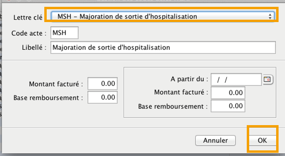285x156 pixels.
Task: Click the Lettre clé label
Action: point(28,17)
